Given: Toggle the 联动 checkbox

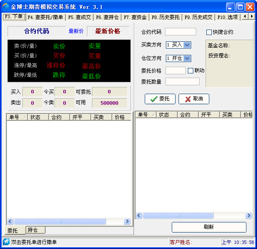Looking at the screenshot, I should tap(190, 70).
